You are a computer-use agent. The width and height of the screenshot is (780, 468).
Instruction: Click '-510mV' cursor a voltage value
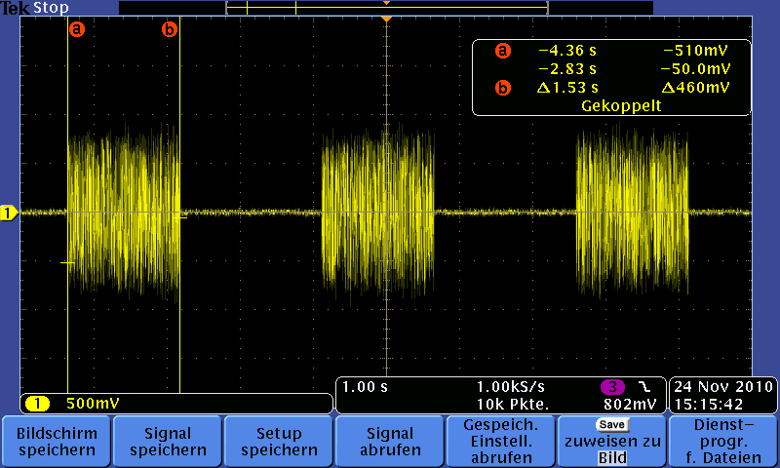[x=695, y=51]
